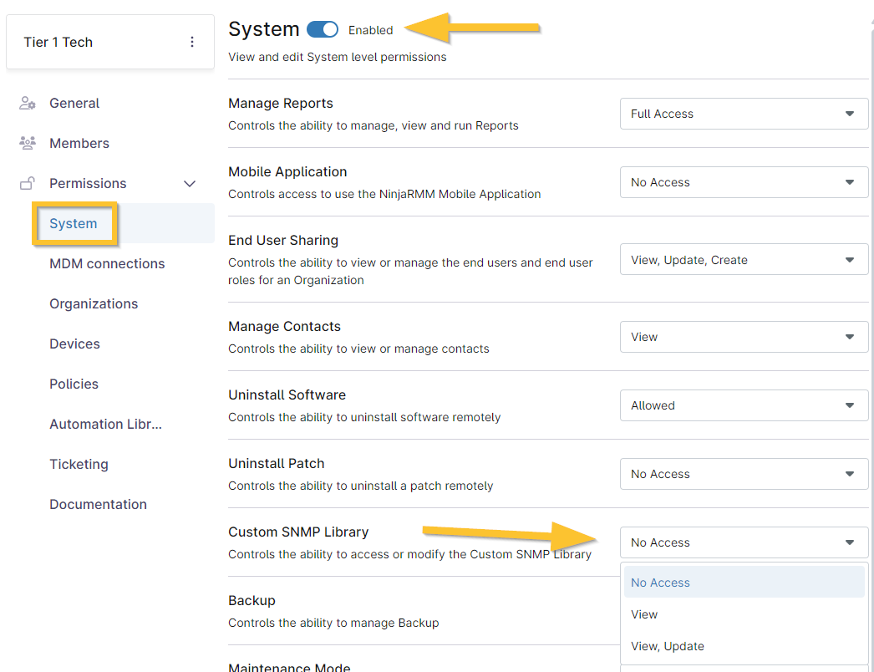Collapse the Permissions section chevron
Screen dimensions: 874x672
(x=190, y=184)
